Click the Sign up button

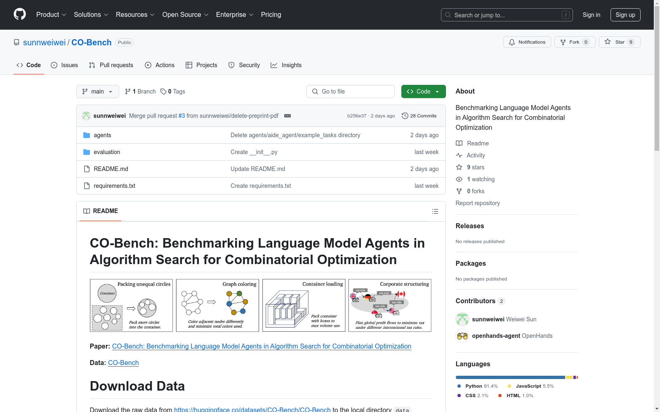625,15
